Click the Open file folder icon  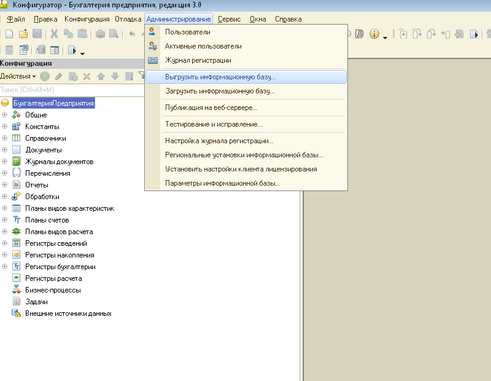23,34
